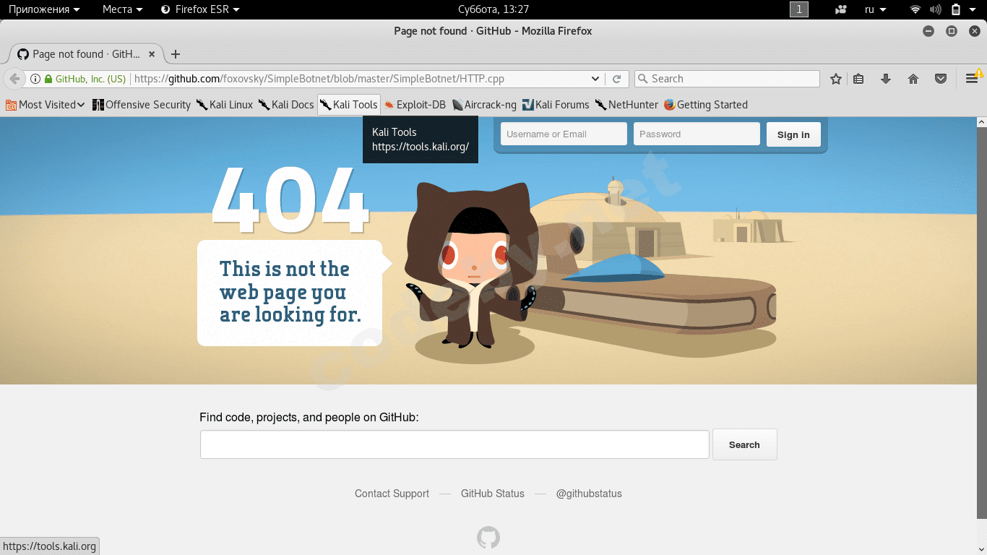This screenshot has width=987, height=555.
Task: Click the Username or Email field
Action: pos(564,134)
